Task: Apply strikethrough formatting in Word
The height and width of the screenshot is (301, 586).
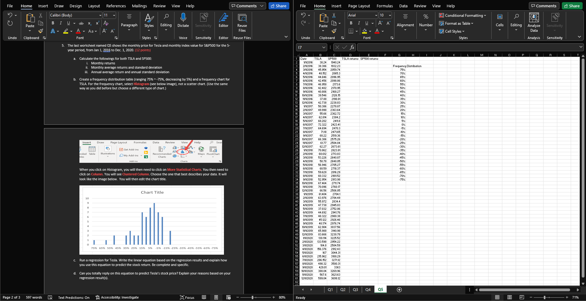Action: point(81,23)
